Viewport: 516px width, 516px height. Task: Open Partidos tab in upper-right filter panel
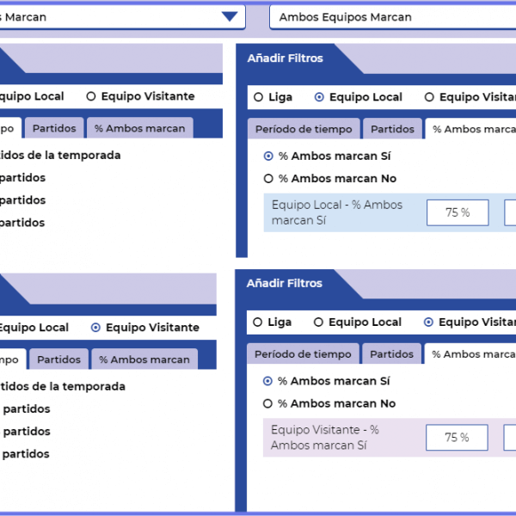(x=392, y=129)
